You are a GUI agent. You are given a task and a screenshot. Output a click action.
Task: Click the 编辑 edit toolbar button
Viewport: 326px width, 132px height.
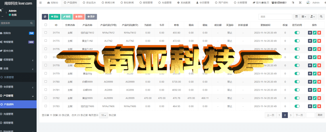pyautogui.click(x=67, y=17)
